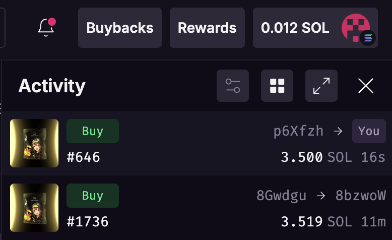392x240 pixels.
Task: Click the You buyer badge
Action: (369, 131)
